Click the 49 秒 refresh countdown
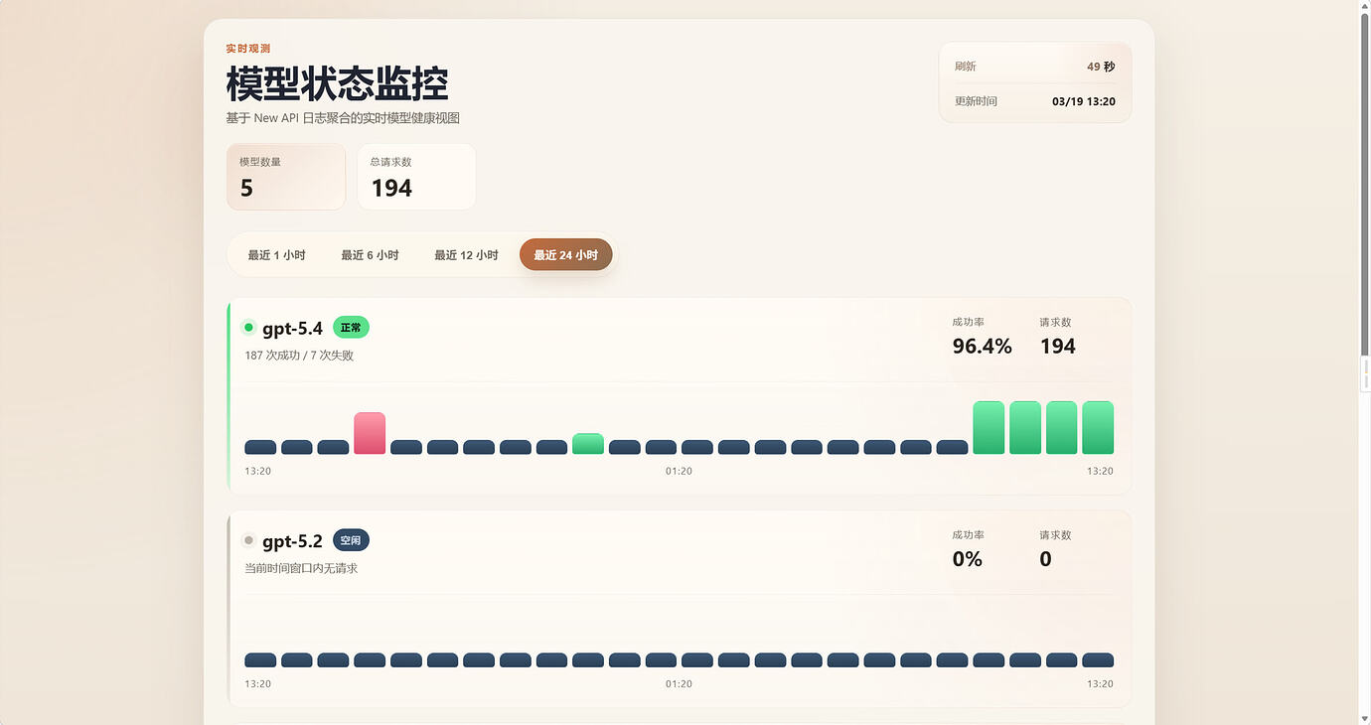Viewport: 1371px width, 725px height. 1101,67
